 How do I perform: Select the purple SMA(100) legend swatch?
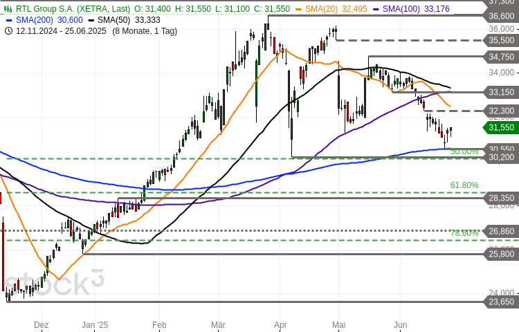pyautogui.click(x=376, y=9)
